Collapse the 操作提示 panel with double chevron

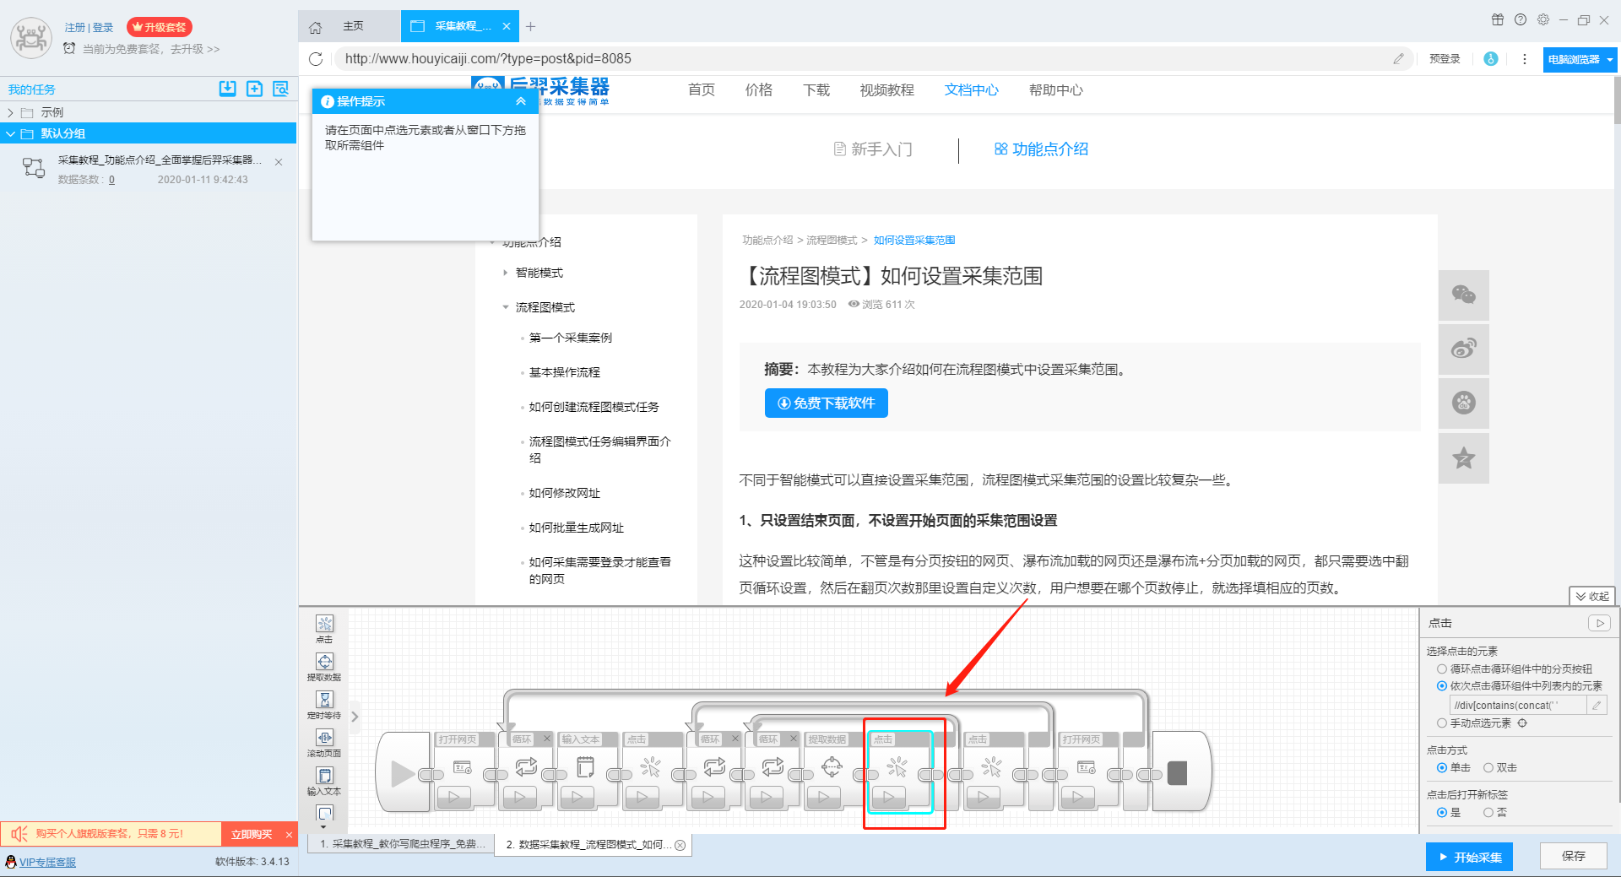521,101
